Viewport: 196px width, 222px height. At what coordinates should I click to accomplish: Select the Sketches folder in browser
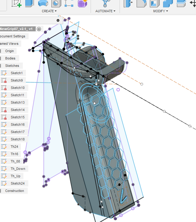12,66
